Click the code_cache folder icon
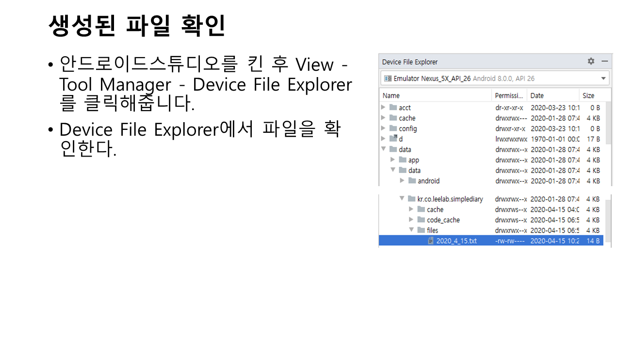The height and width of the screenshot is (349, 621). pos(421,220)
